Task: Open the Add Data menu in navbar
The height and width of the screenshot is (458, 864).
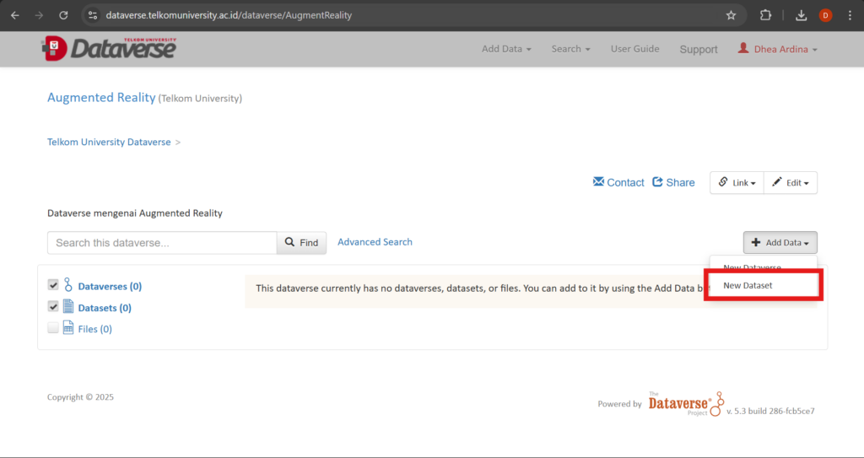Action: [x=506, y=49]
